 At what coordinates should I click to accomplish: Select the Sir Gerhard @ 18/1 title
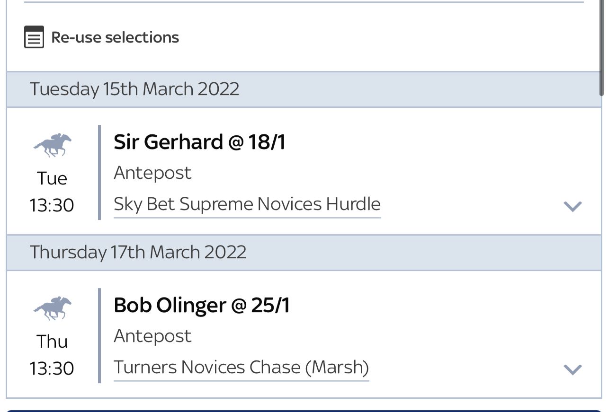(199, 142)
